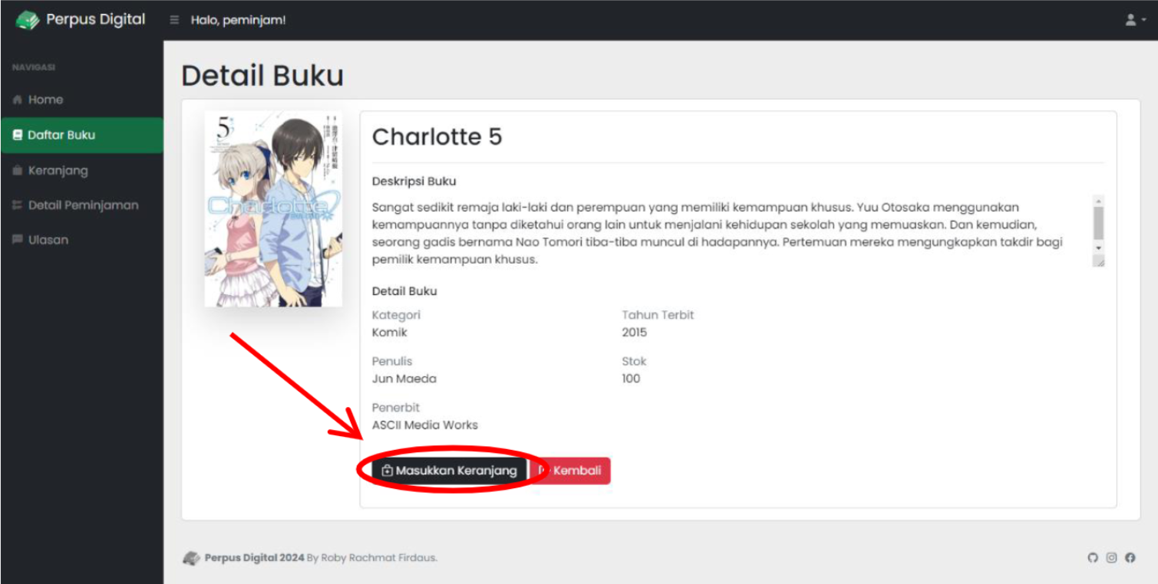This screenshot has height=584, width=1158.
Task: Open the Instagram link in the footer
Action: (1111, 558)
